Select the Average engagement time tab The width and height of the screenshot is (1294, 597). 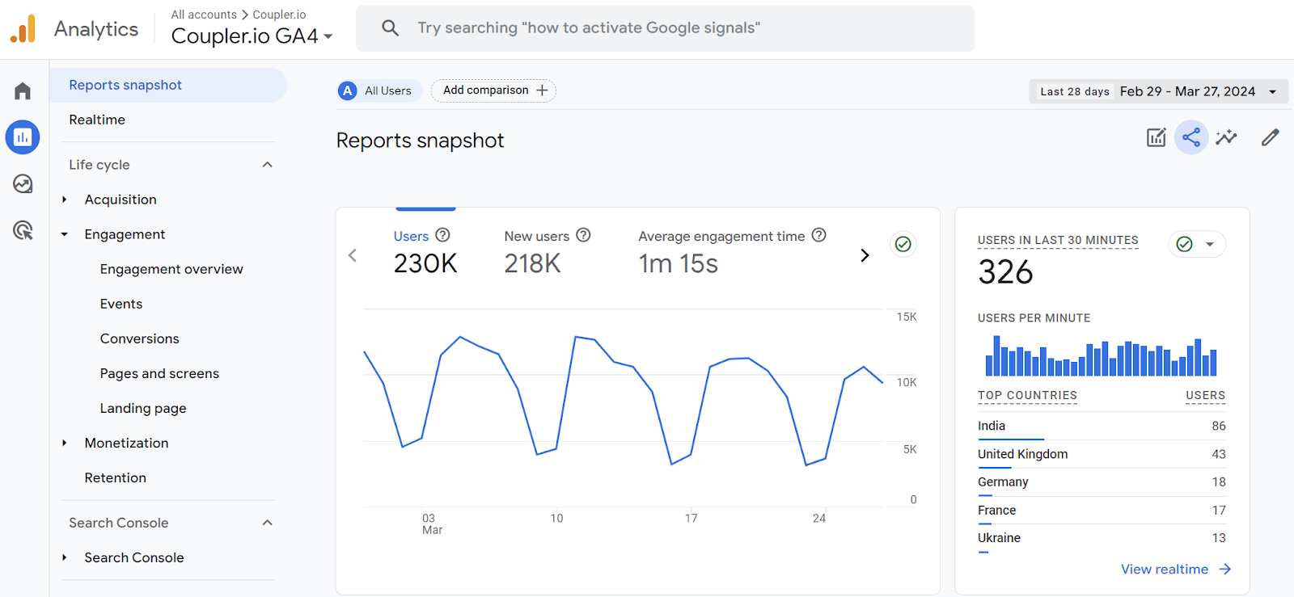click(732, 253)
